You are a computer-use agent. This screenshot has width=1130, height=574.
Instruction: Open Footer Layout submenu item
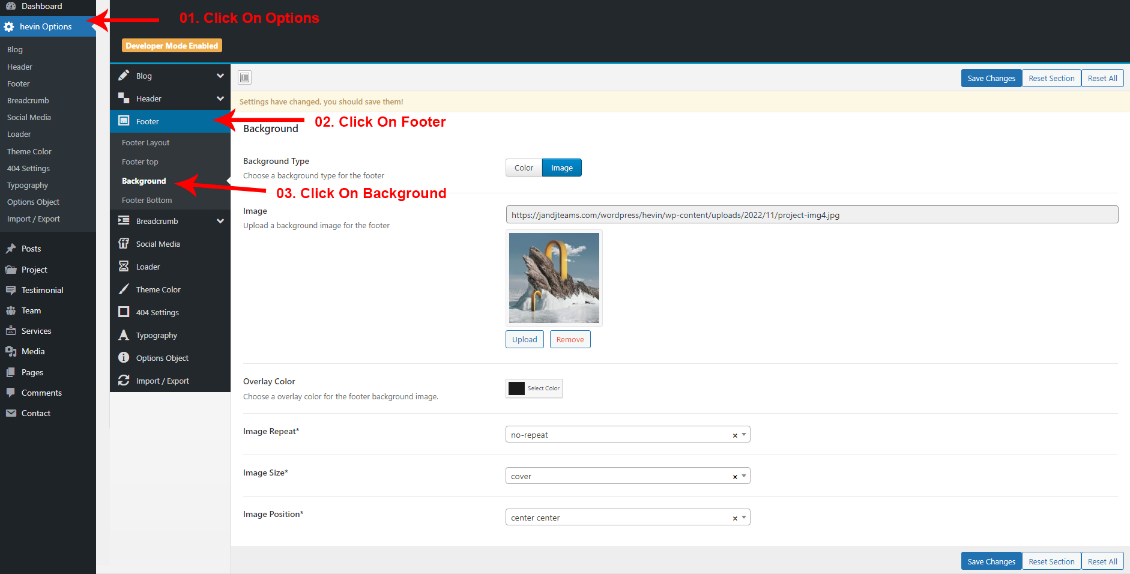(145, 142)
